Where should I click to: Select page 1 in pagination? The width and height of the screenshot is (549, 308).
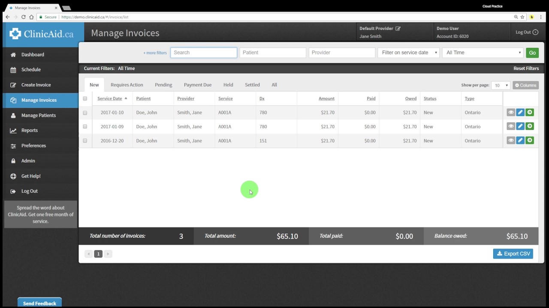tap(98, 254)
